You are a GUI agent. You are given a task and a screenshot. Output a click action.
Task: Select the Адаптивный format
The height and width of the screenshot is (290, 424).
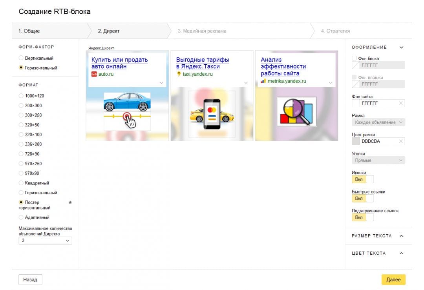[x=21, y=217]
